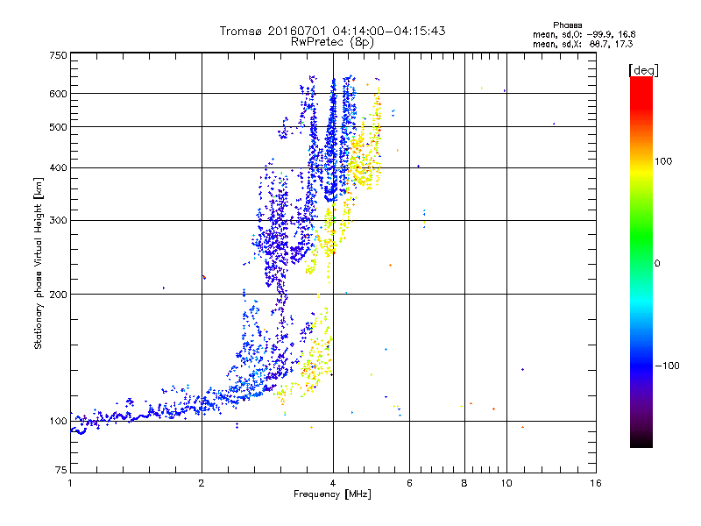Click the plot title 'Tromsø 20160701 04:14:00-04:15:43'
The image size is (701, 526).
coord(332,31)
